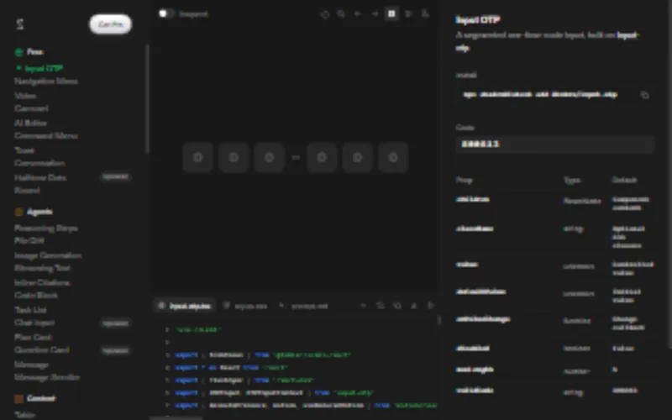Open the Image Generation sidebar item
Image resolution: width=672 pixels, height=420 pixels.
(48, 255)
